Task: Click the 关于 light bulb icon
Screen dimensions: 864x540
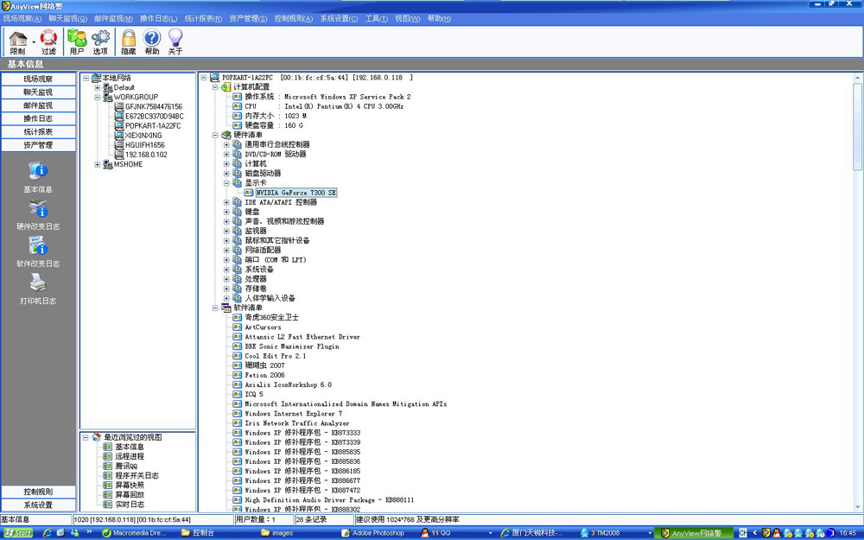Action: [175, 38]
